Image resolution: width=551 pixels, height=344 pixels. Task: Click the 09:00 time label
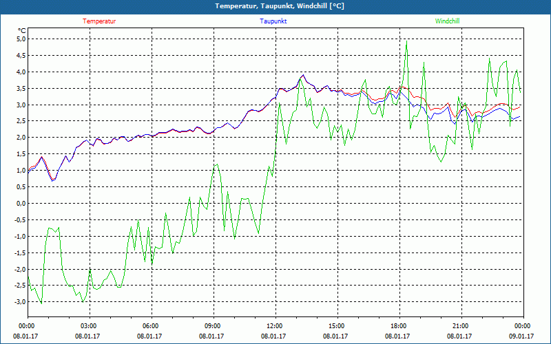pyautogui.click(x=212, y=326)
